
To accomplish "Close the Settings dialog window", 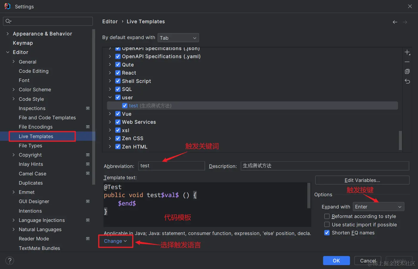I will pyautogui.click(x=410, y=6).
